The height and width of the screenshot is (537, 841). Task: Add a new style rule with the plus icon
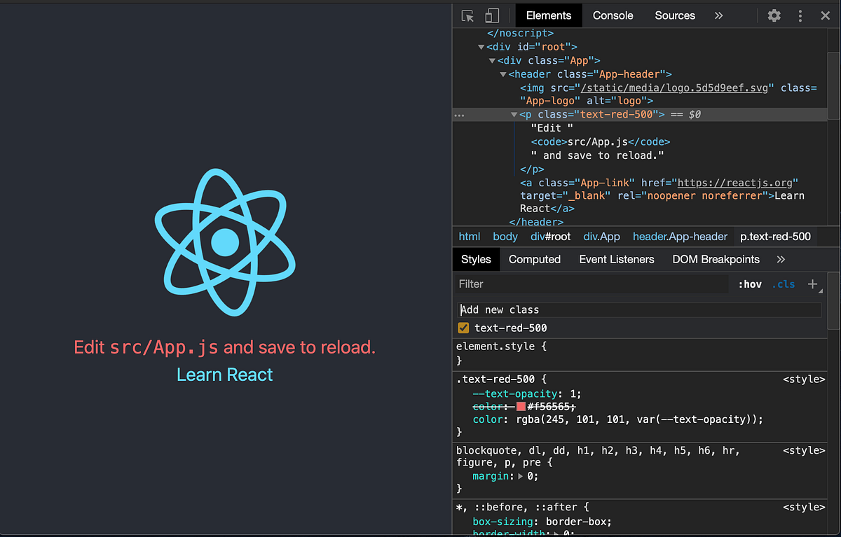(x=812, y=284)
